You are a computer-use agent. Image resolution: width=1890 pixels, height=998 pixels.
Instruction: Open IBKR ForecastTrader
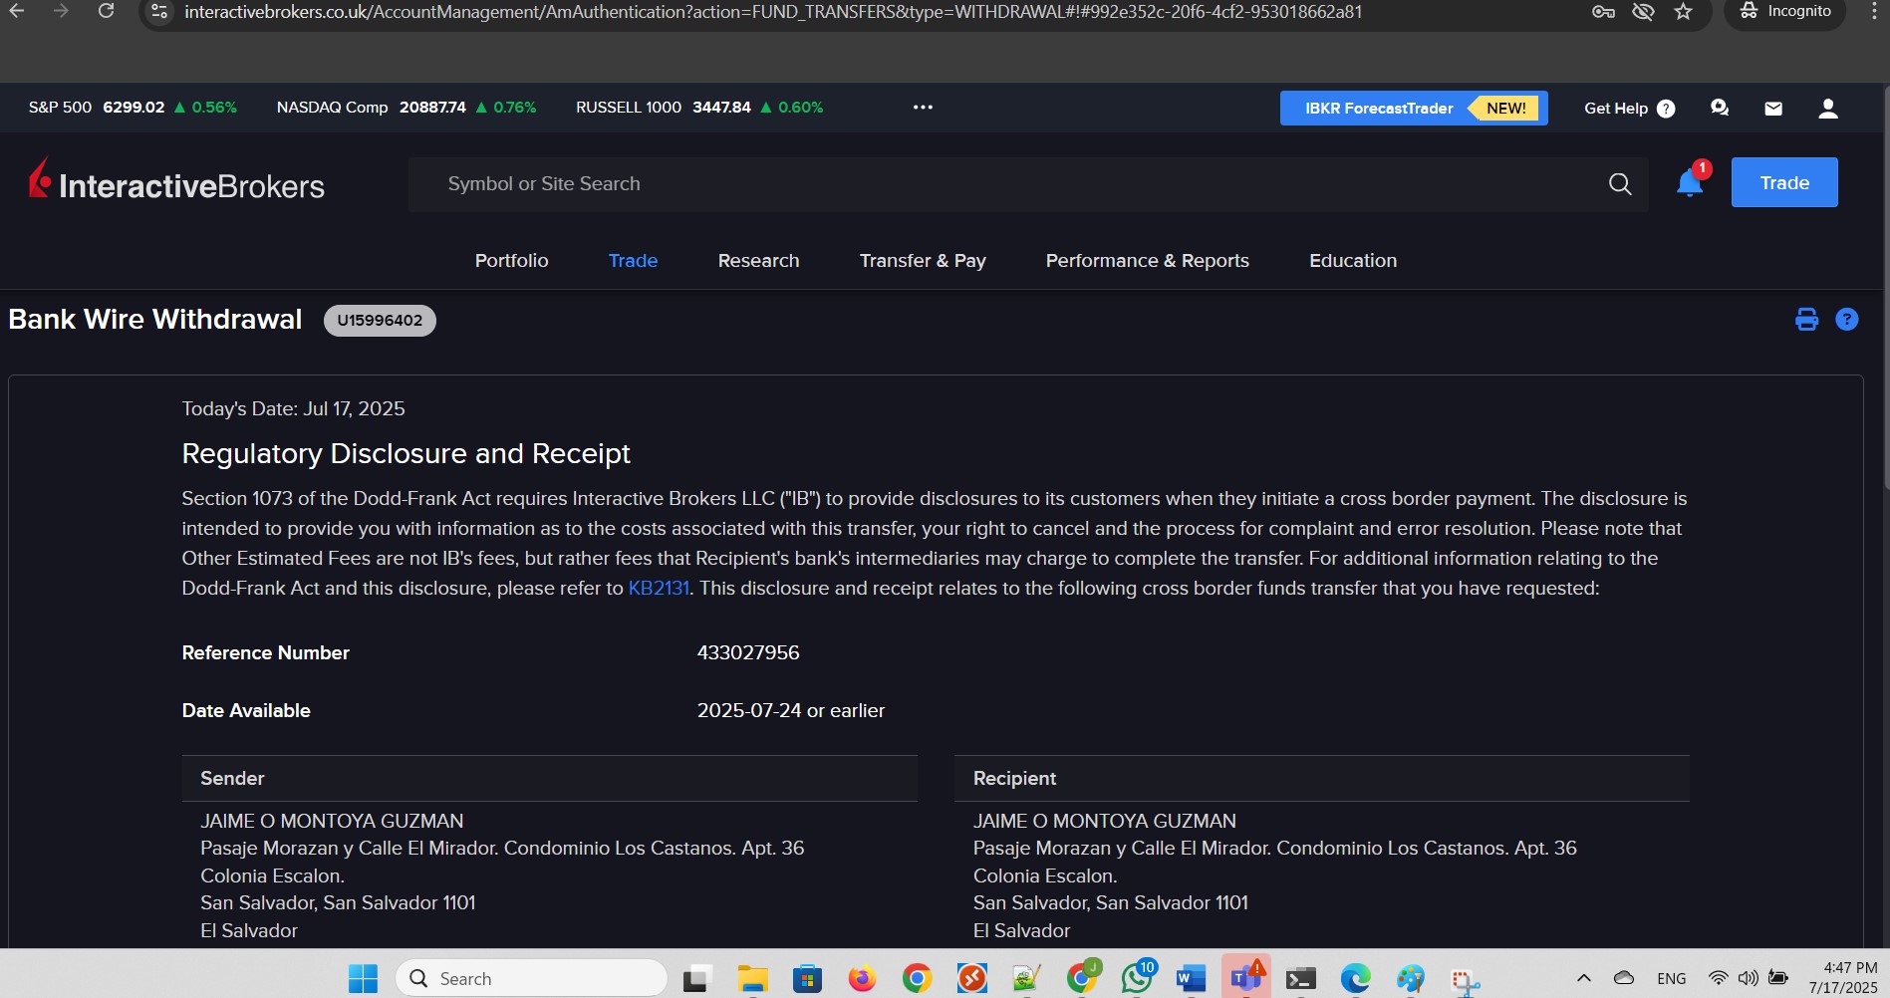point(1413,109)
